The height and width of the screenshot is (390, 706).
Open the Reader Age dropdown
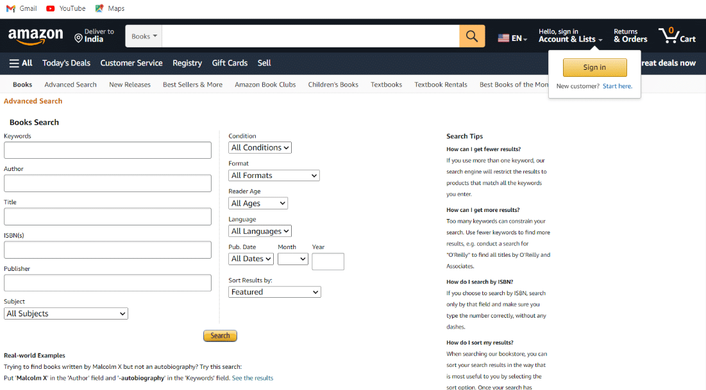[x=258, y=203]
